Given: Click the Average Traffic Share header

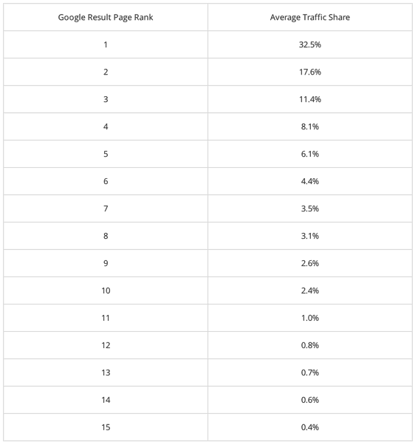Looking at the screenshot, I should pyautogui.click(x=310, y=18).
